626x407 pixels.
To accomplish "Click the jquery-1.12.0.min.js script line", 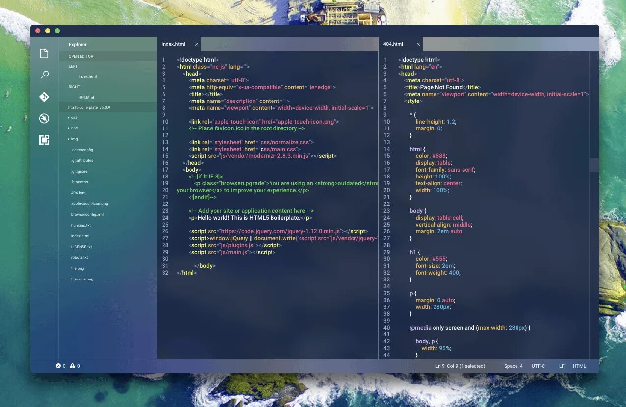I will click(278, 231).
